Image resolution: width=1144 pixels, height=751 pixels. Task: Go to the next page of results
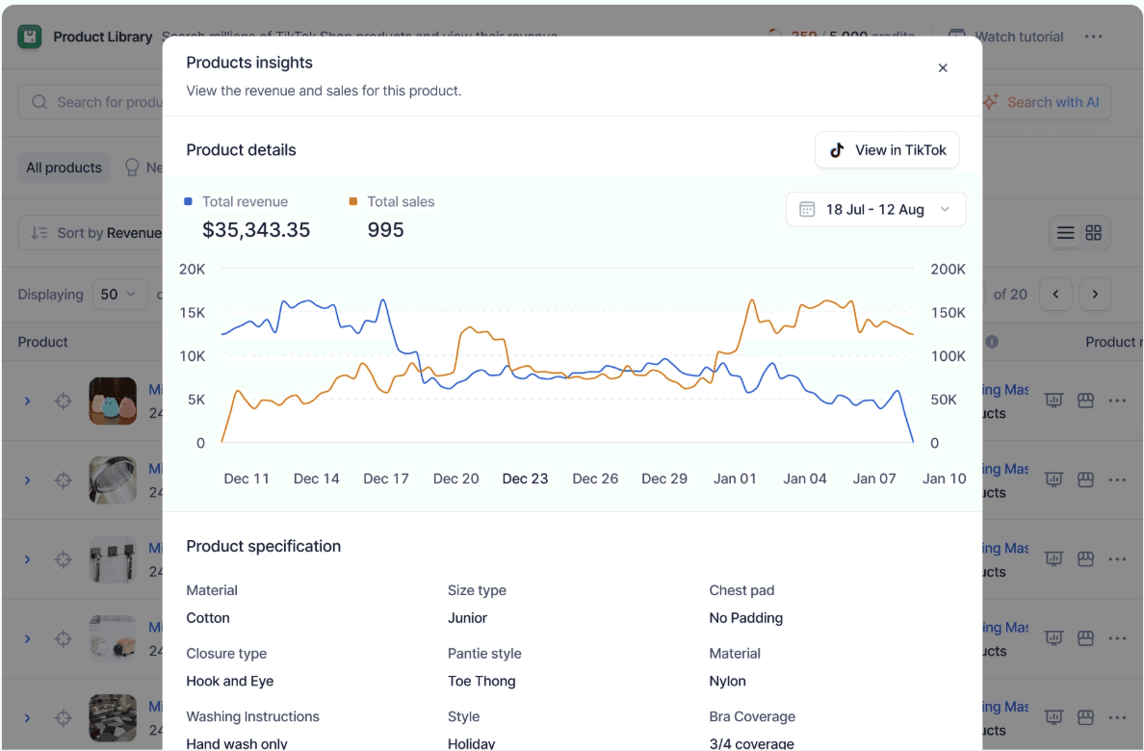point(1095,295)
